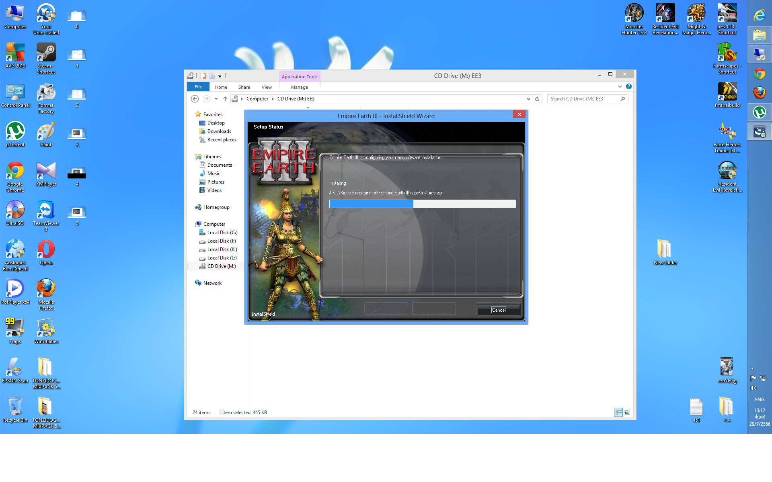The height and width of the screenshot is (482, 772).
Task: Cancel the Empire Earth III installation
Action: pyautogui.click(x=499, y=310)
